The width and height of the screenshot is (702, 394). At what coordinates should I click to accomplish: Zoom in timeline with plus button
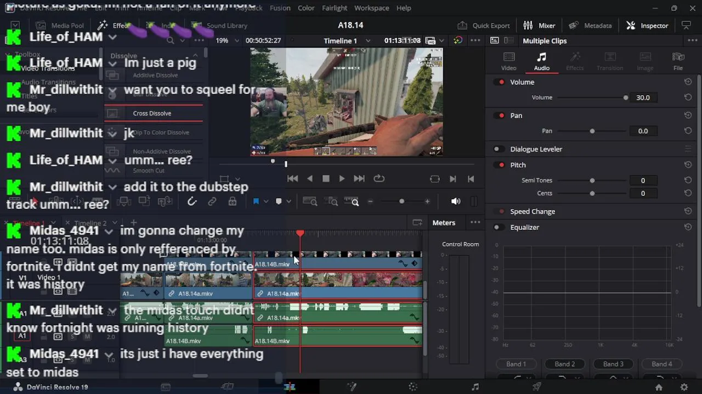click(427, 201)
